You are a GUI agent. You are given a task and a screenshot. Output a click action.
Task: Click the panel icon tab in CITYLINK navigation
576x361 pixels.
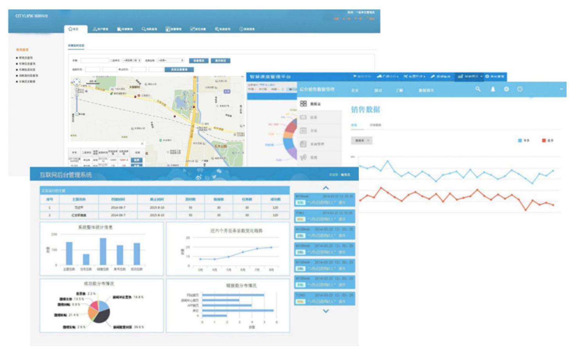174,29
